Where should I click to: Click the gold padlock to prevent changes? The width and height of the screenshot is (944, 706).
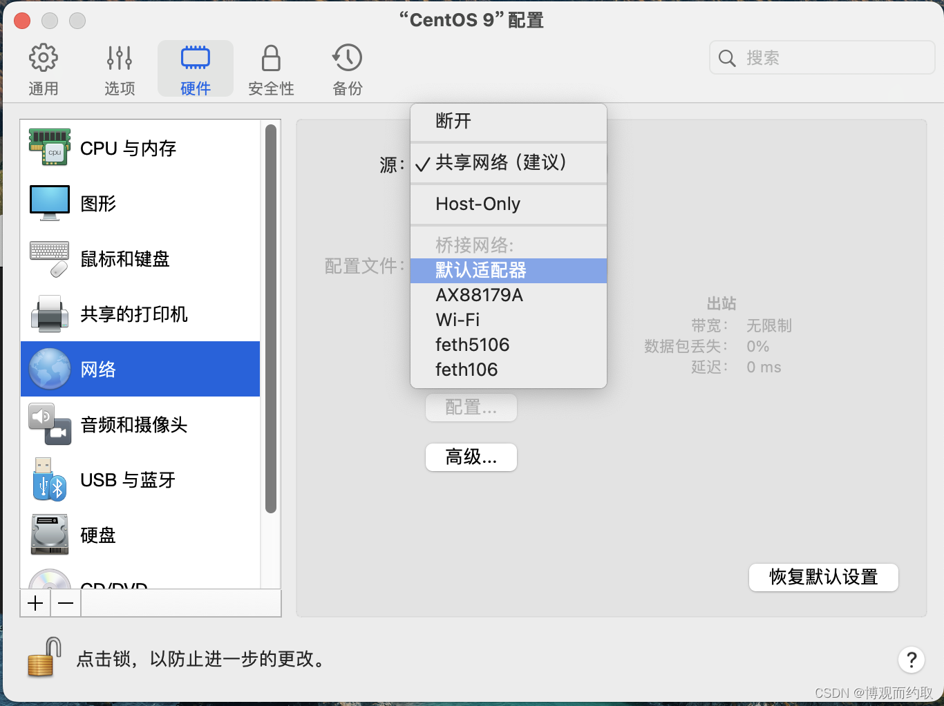(44, 657)
